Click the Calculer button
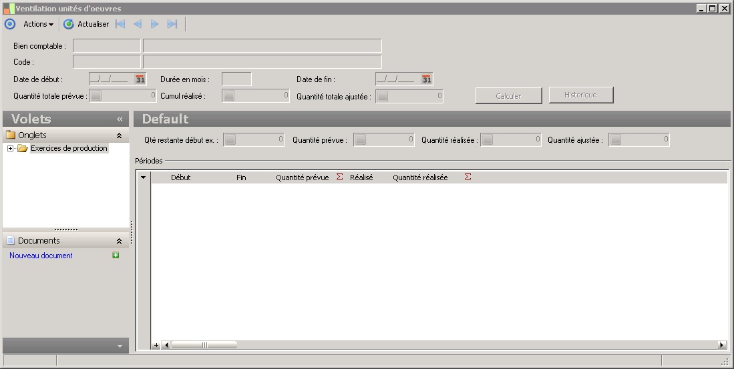The width and height of the screenshot is (734, 369). pos(508,95)
